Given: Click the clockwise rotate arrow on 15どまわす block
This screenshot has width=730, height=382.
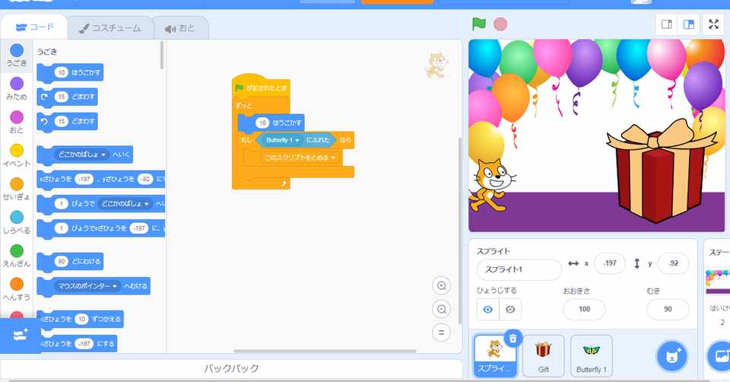Looking at the screenshot, I should click(45, 97).
